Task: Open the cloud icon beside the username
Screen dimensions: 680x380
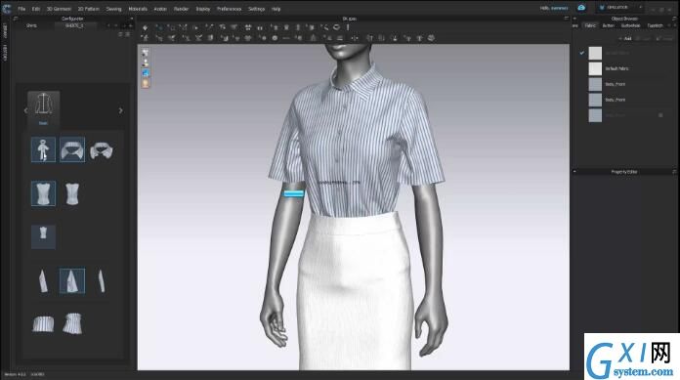Action: coord(581,8)
